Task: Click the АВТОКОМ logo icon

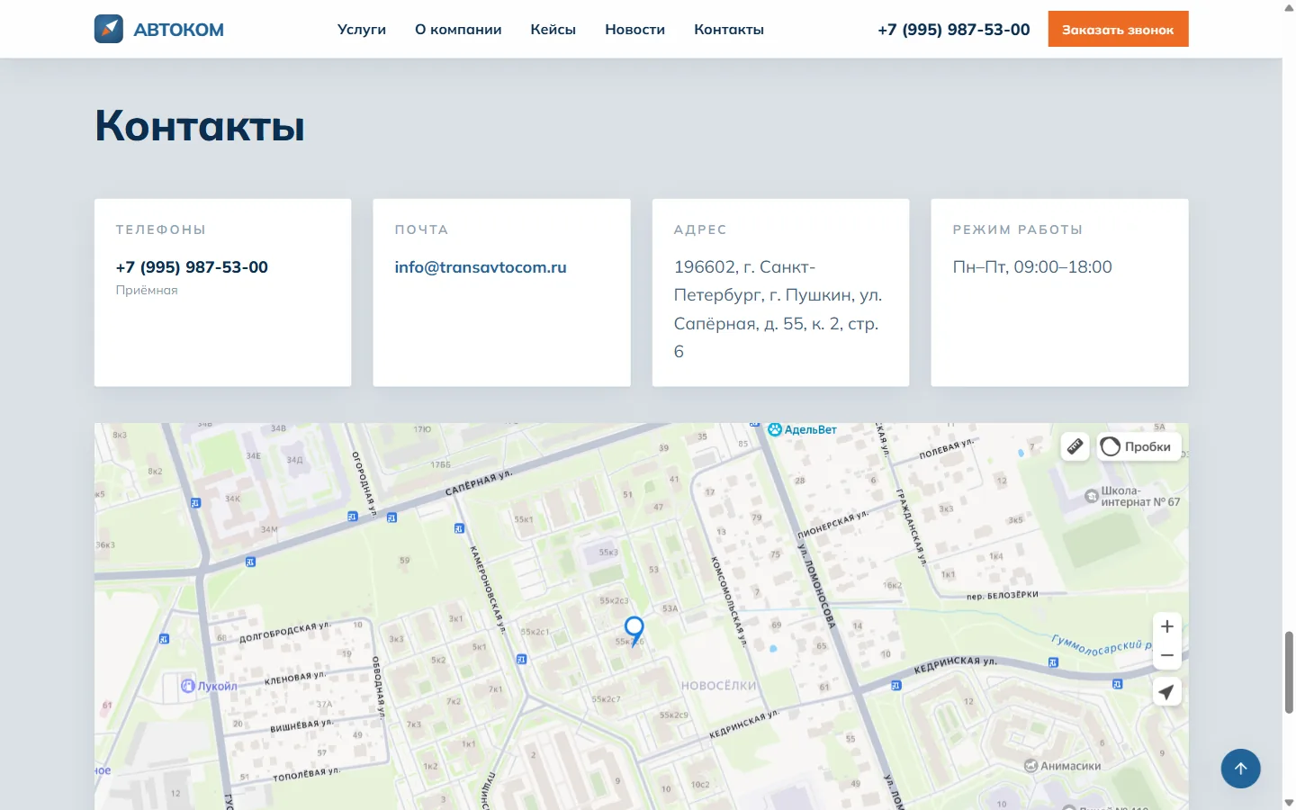Action: pyautogui.click(x=109, y=29)
